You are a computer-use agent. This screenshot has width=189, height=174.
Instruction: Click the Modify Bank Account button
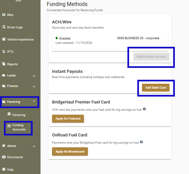151,57
